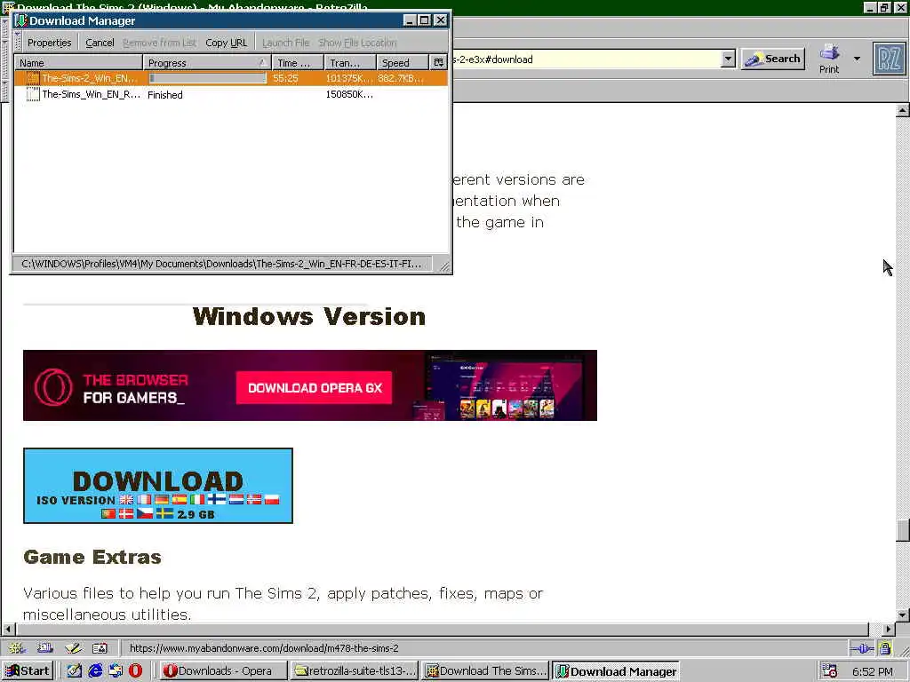Click the 55:25 time remaining value
The height and width of the screenshot is (682, 910).
(285, 78)
